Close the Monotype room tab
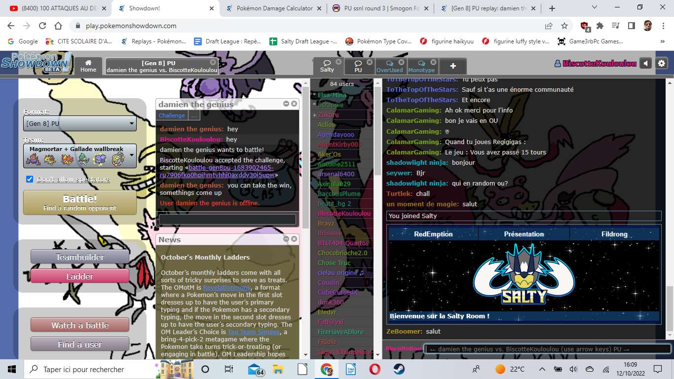The width and height of the screenshot is (674, 379). point(433,62)
